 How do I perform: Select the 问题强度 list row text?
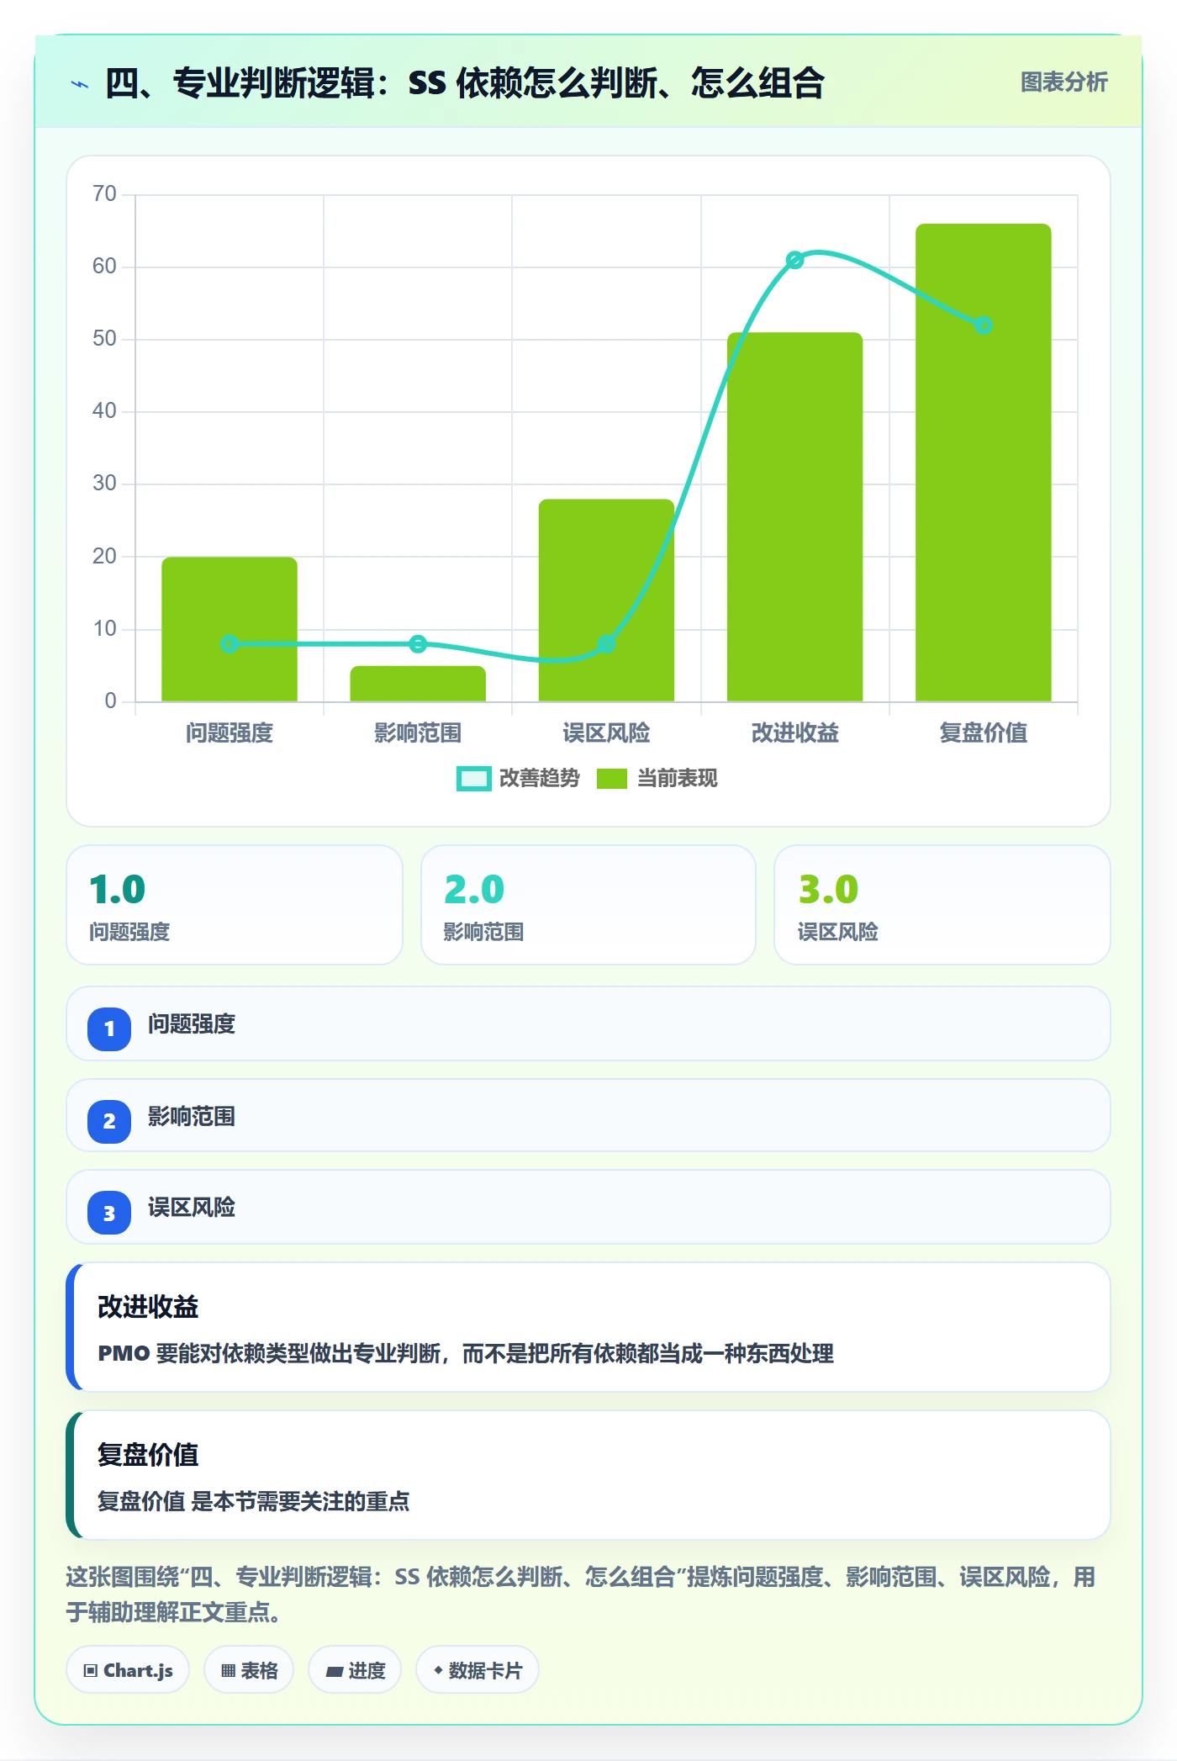click(x=192, y=1024)
